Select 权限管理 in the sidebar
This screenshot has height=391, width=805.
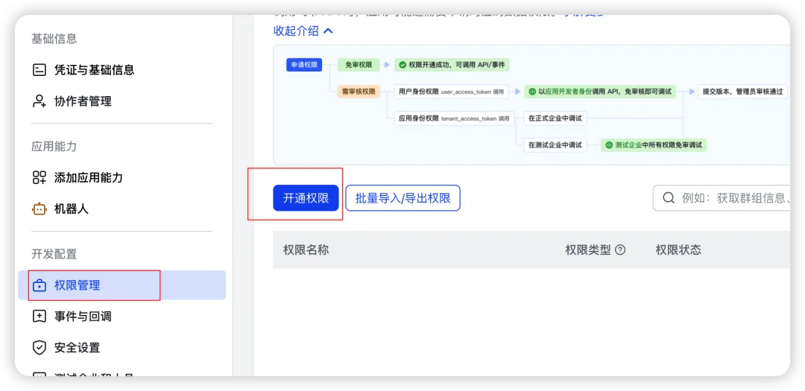(x=121, y=284)
